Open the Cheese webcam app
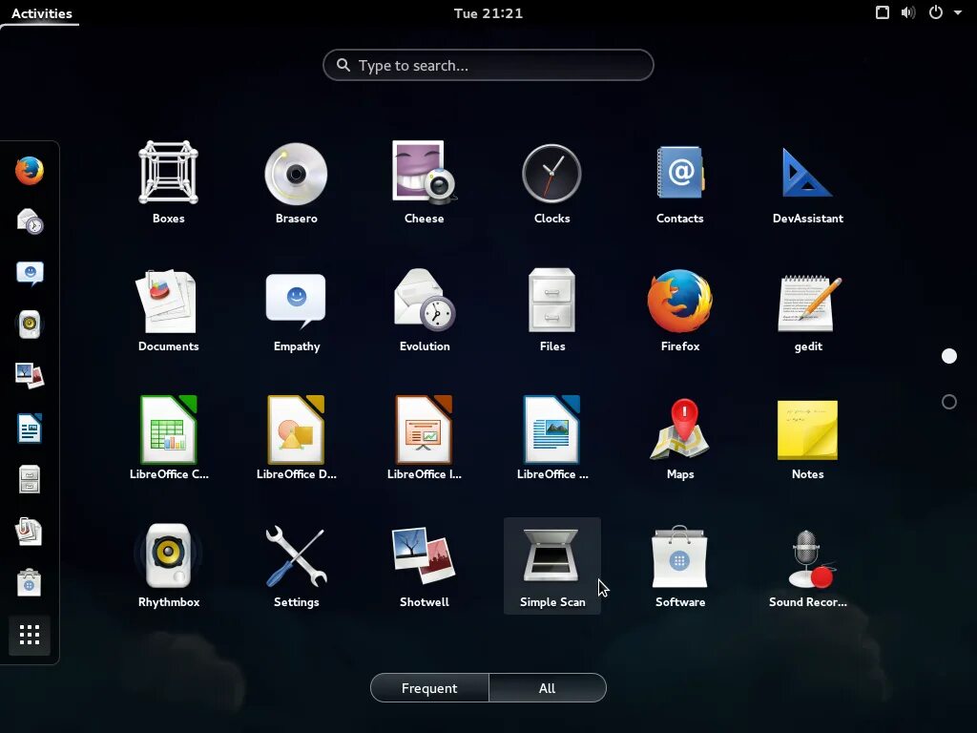Screen dimensions: 977x733 424,182
